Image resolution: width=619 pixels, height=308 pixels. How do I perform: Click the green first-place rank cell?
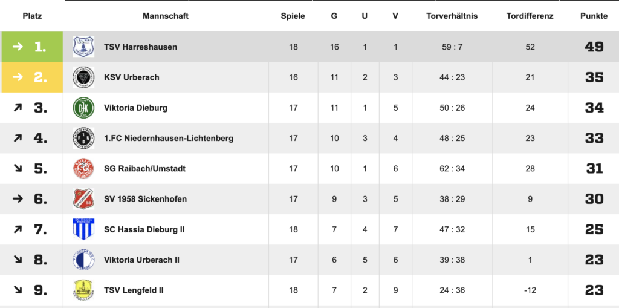pyautogui.click(x=32, y=47)
